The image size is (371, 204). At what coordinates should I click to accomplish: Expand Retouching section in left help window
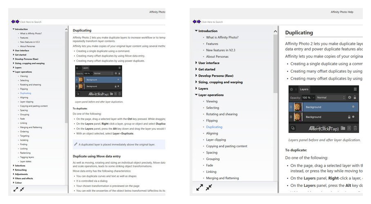13,170
